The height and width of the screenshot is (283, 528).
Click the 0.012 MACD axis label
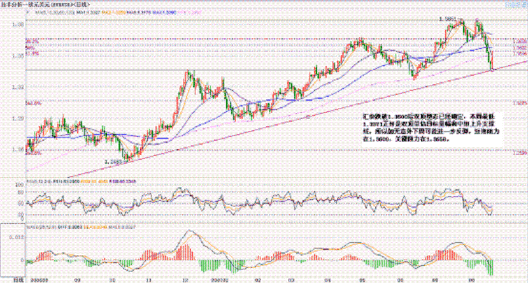[x=17, y=238]
